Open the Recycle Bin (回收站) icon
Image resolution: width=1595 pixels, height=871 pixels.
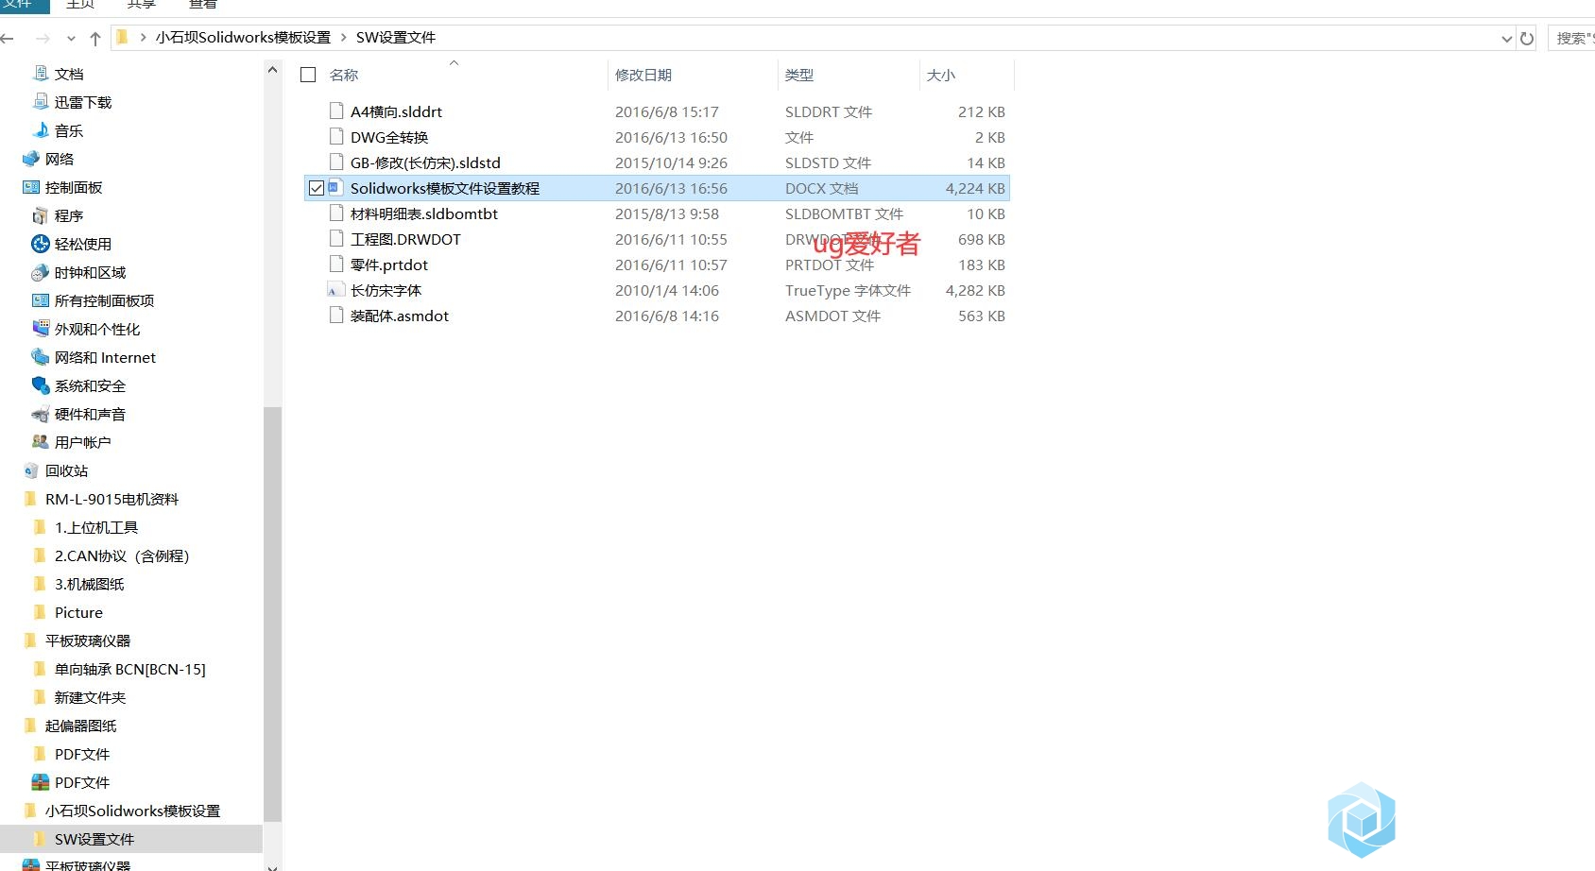[x=31, y=470]
